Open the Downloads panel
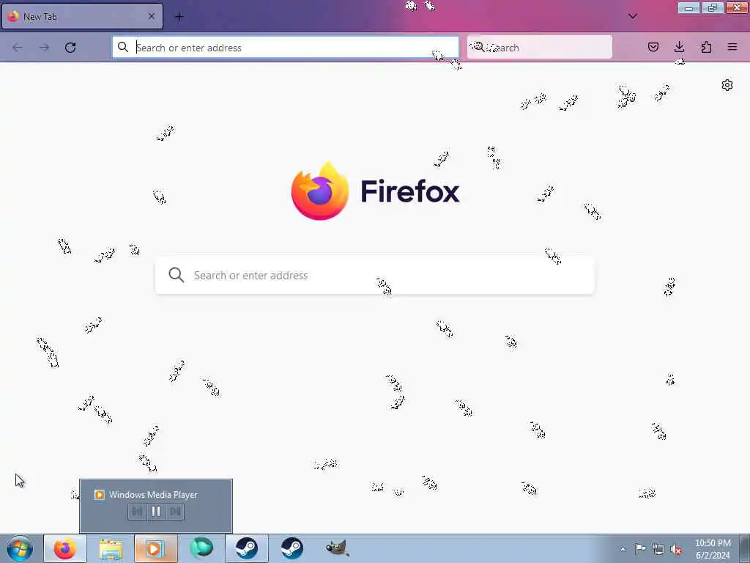The width and height of the screenshot is (750, 563). 679,47
